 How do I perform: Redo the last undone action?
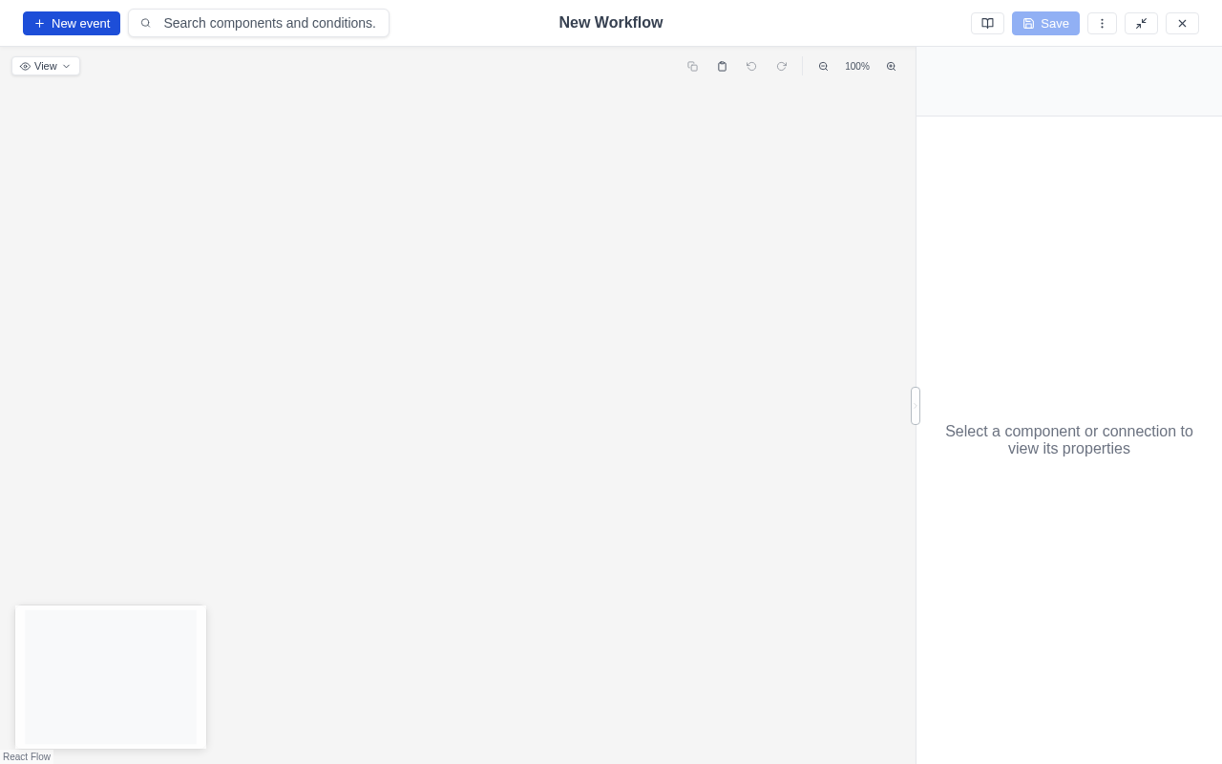tap(782, 66)
